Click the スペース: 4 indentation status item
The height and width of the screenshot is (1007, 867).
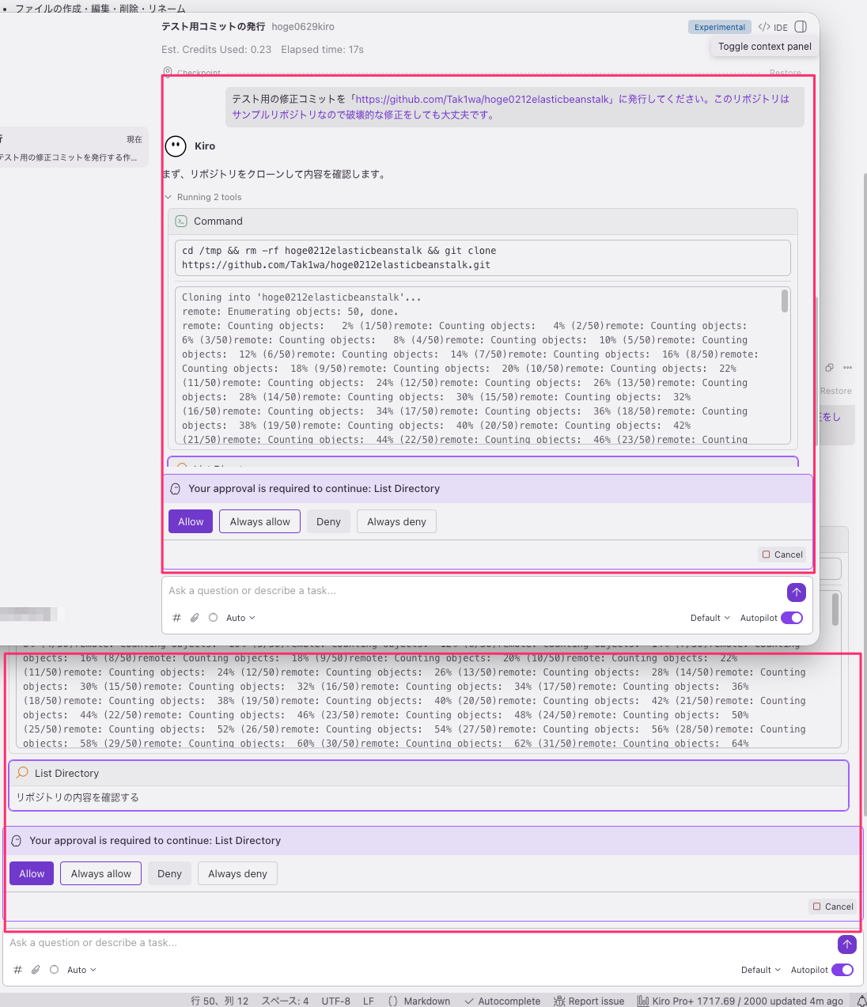click(285, 1001)
